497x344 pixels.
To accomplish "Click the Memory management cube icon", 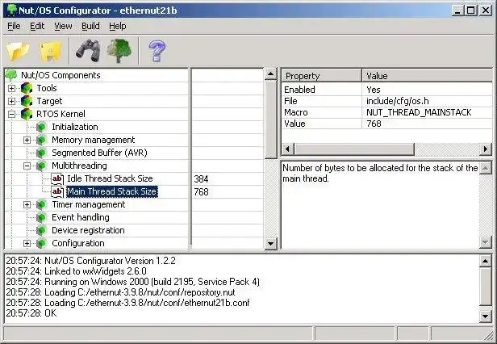I will point(41,140).
